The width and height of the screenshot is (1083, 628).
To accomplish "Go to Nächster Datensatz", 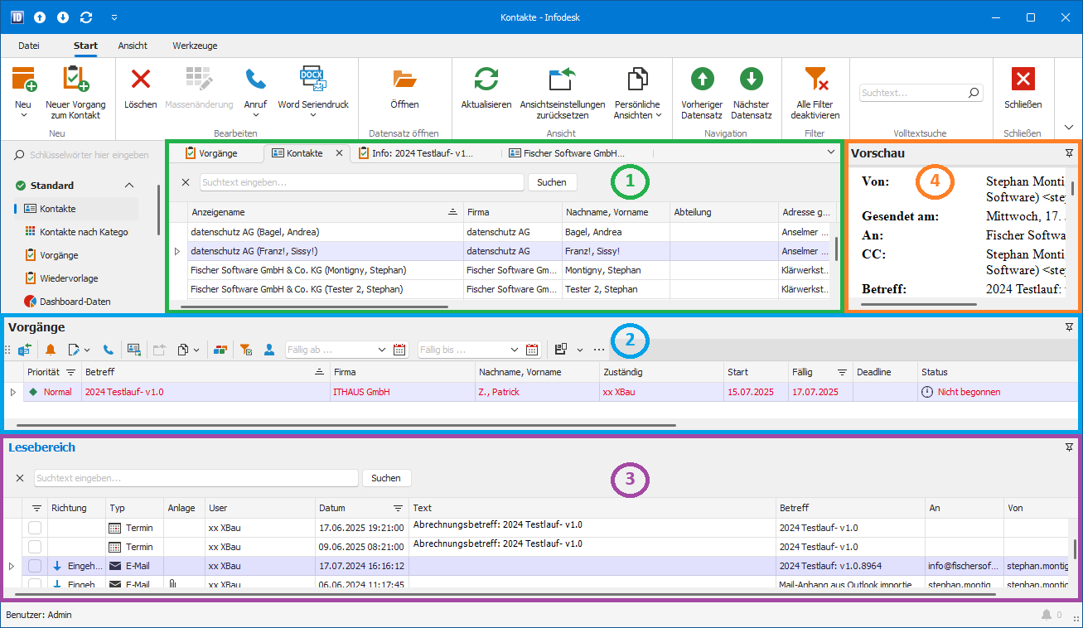I will point(751,80).
